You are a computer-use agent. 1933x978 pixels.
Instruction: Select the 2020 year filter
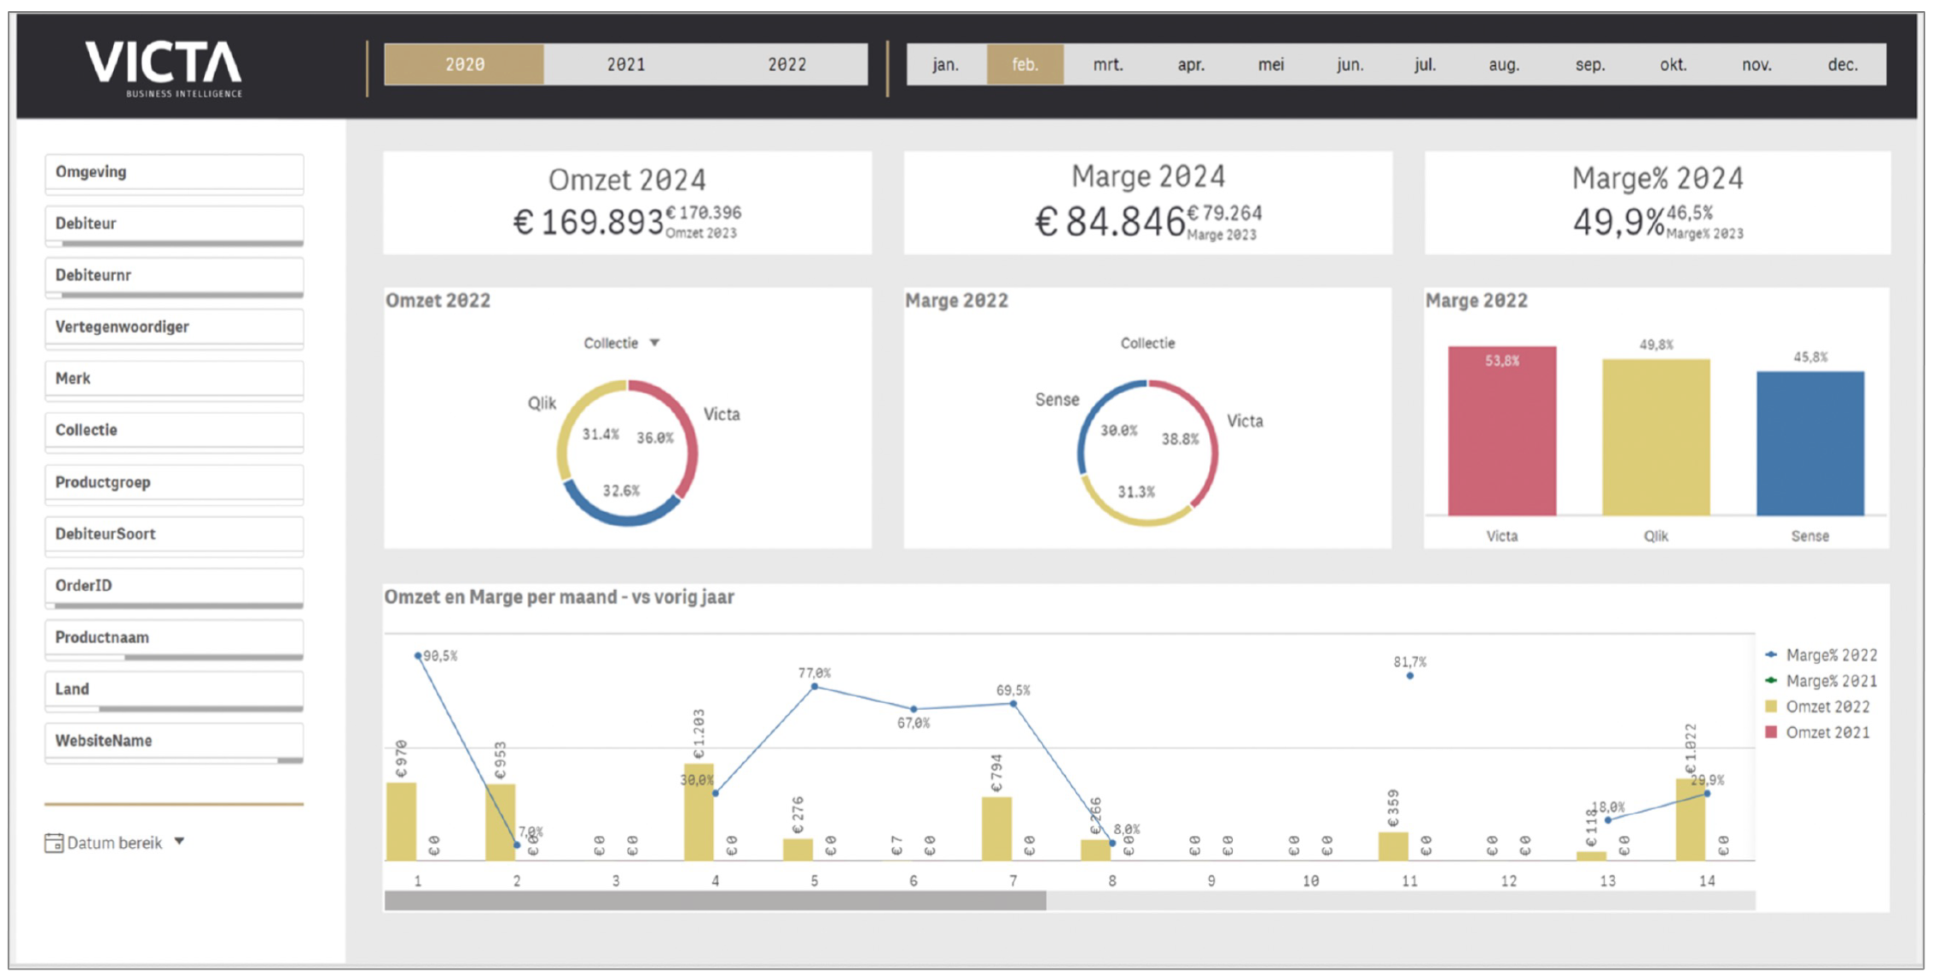click(464, 64)
